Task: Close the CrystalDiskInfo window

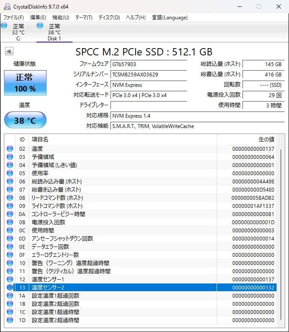Action: [x=279, y=6]
